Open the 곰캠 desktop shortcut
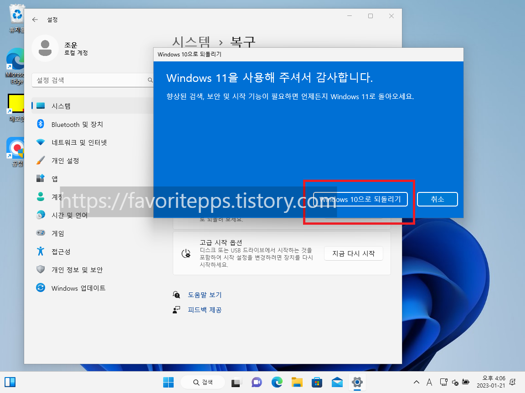525x393 pixels. point(15,151)
